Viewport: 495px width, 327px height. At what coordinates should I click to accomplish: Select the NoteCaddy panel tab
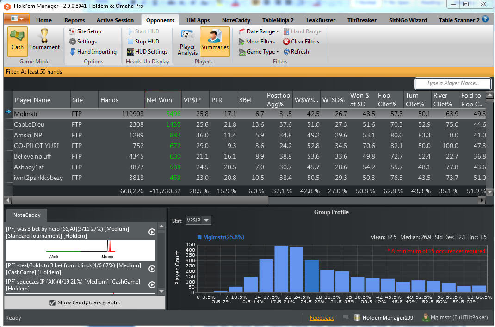27,215
